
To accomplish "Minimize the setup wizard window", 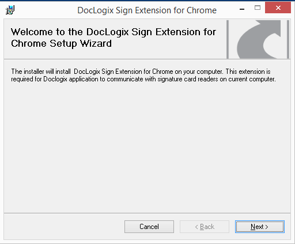I will pos(242,9).
